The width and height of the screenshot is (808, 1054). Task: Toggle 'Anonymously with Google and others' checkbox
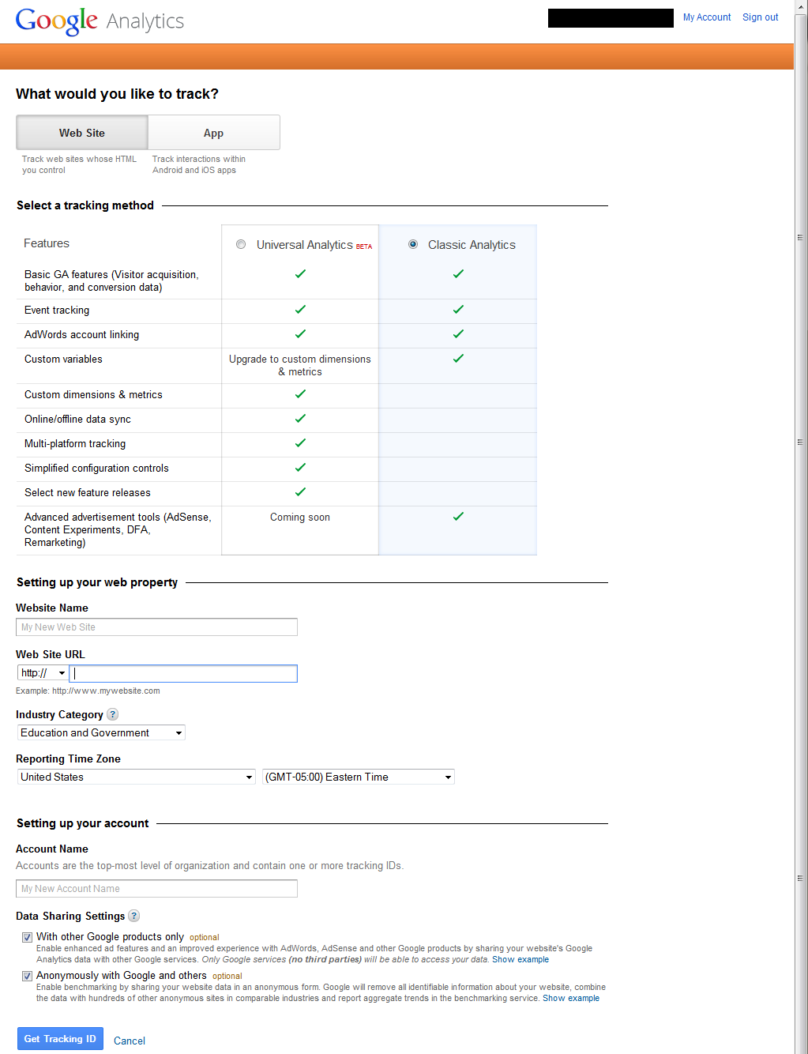click(x=27, y=976)
